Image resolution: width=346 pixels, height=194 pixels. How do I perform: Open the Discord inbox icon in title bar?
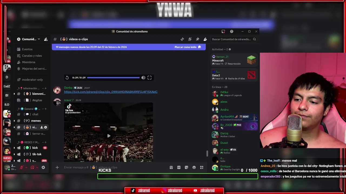223,32
